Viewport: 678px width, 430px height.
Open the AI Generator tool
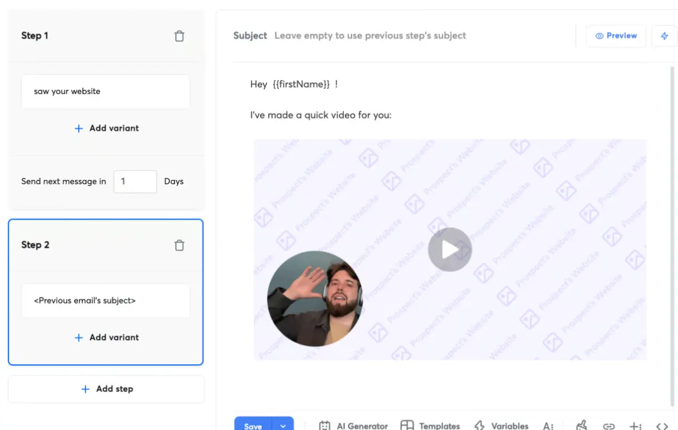pos(353,426)
